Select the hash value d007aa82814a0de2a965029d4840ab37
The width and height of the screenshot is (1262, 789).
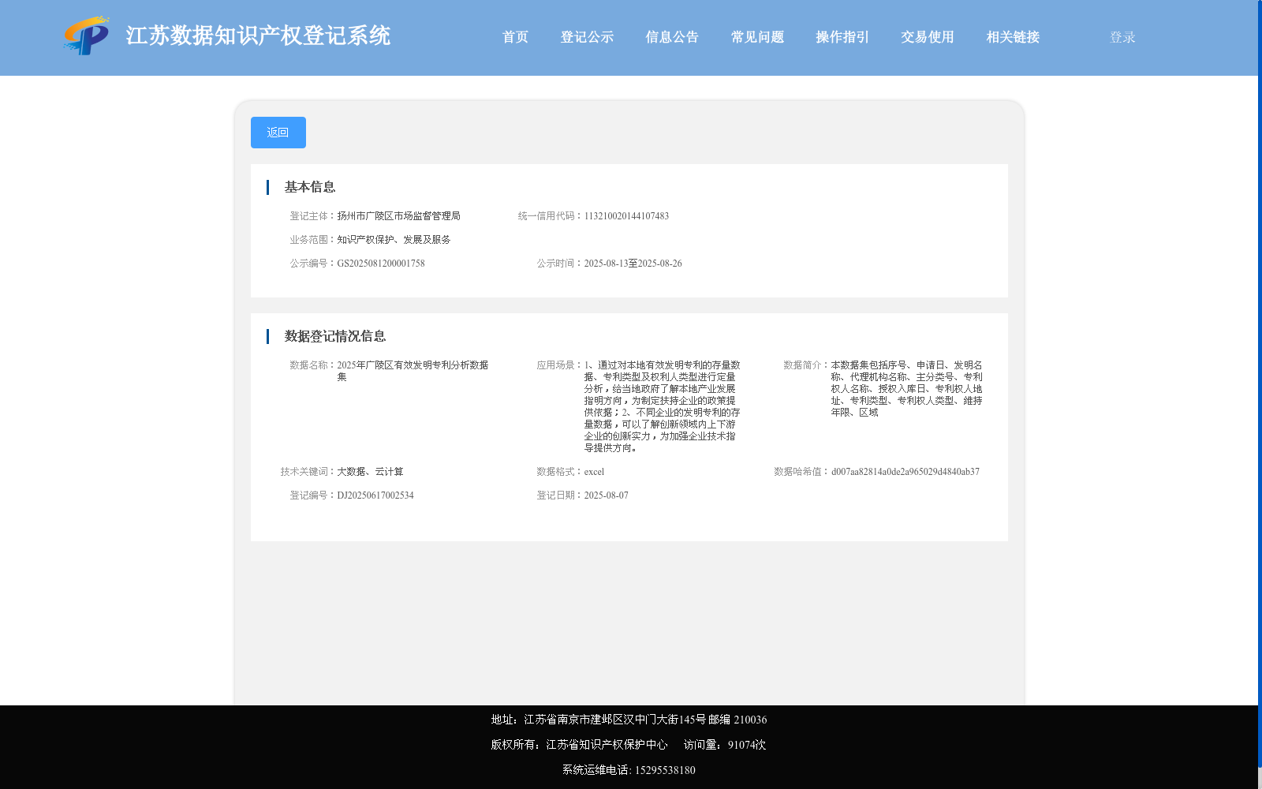[x=905, y=472]
